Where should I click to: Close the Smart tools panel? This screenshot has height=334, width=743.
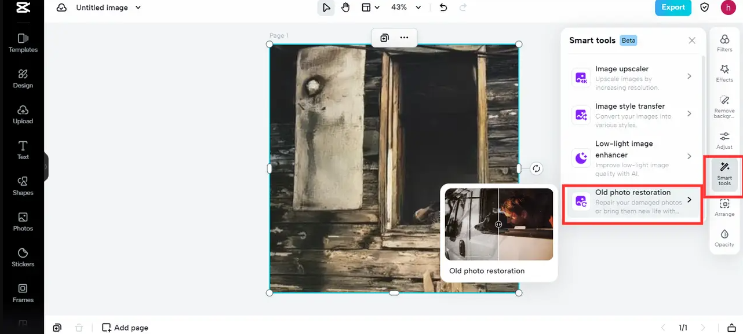pos(692,41)
